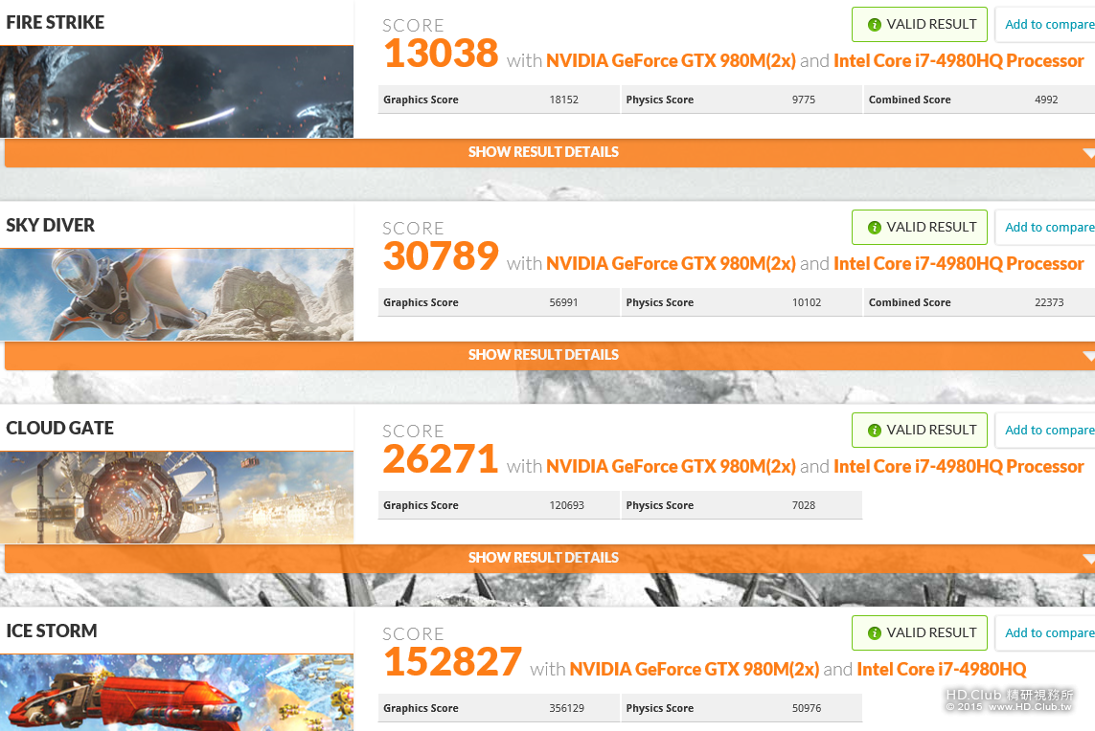Screen dimensions: 1095x731
Task: Add Ice Storm result to compare
Action: (1049, 633)
